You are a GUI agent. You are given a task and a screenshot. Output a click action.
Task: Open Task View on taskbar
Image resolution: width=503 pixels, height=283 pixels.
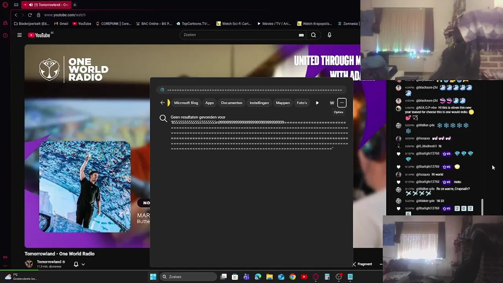(x=224, y=277)
